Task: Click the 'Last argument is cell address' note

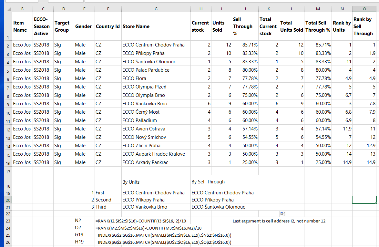Action: pos(279,221)
